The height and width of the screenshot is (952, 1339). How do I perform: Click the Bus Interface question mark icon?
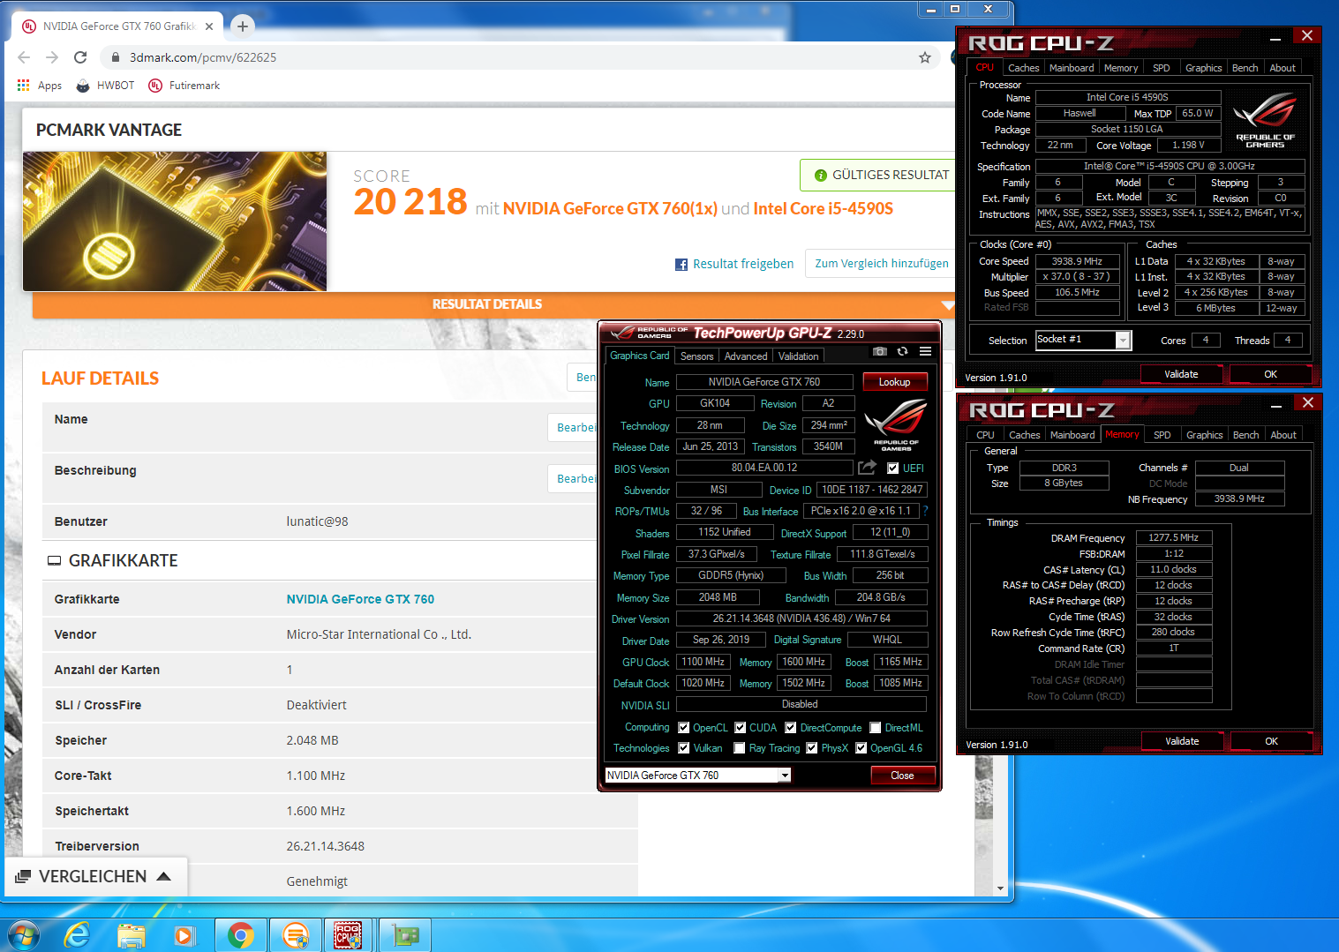(x=926, y=511)
